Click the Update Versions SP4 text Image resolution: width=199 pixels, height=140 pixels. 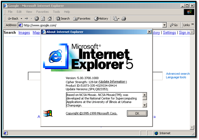[x=87, y=89]
